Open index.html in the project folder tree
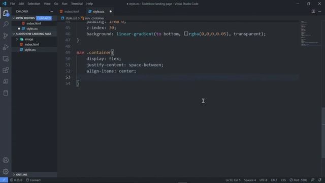 (31, 44)
